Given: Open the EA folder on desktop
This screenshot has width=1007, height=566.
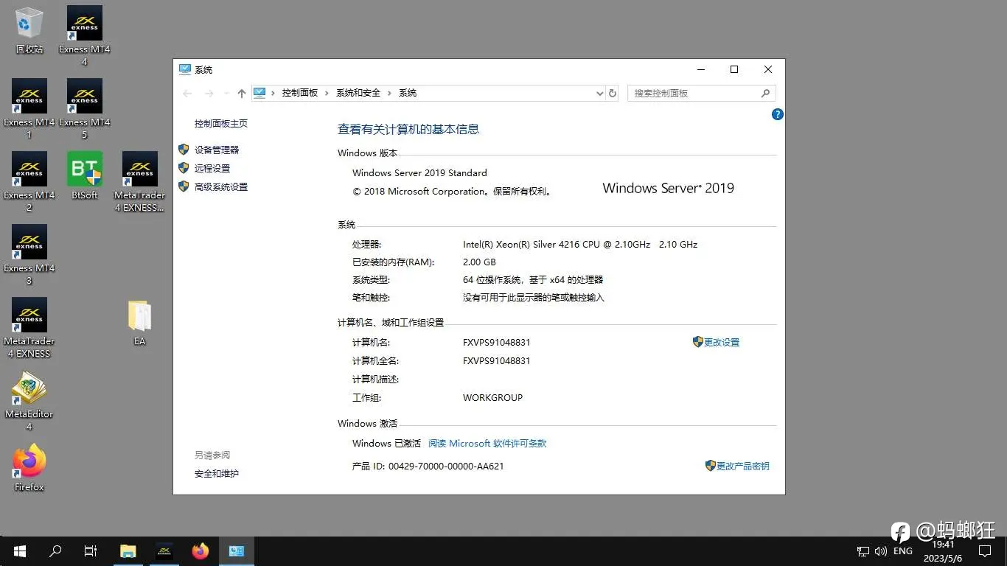Looking at the screenshot, I should coord(139,322).
